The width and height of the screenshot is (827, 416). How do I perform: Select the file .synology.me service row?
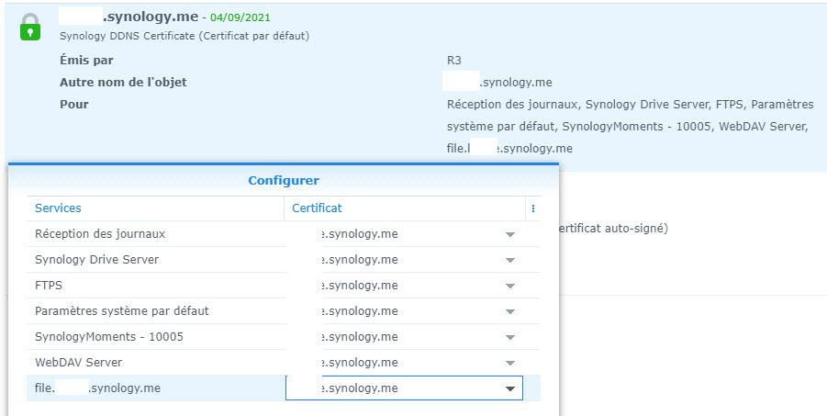click(x=284, y=388)
